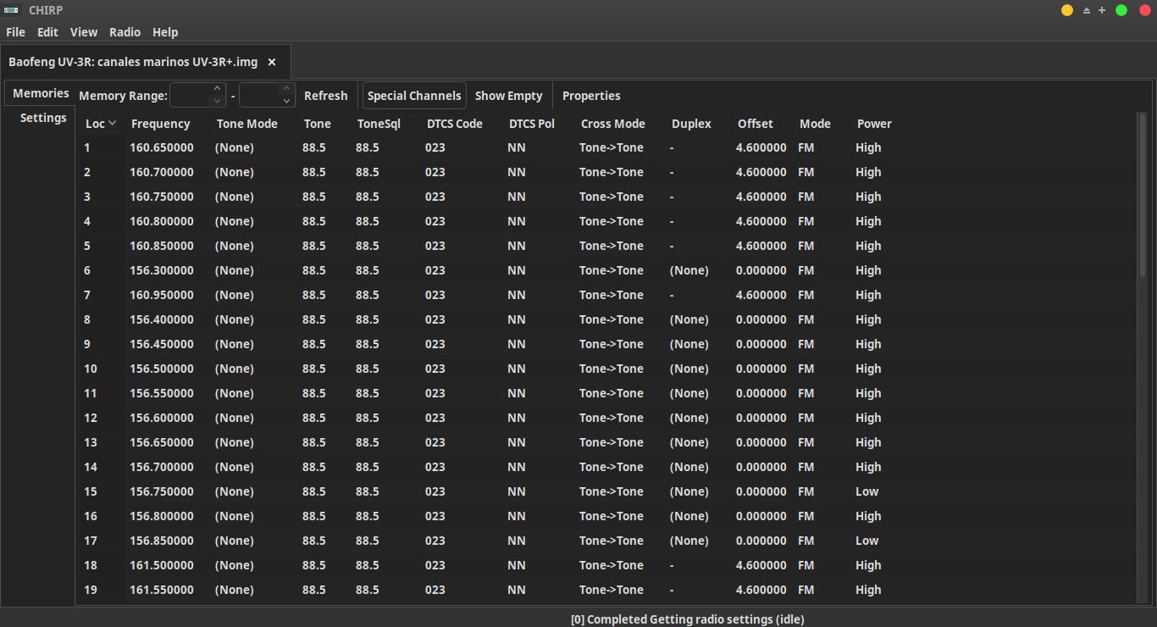Select frequency 156.800000 in row 16
This screenshot has width=1157, height=627.
[x=162, y=516]
